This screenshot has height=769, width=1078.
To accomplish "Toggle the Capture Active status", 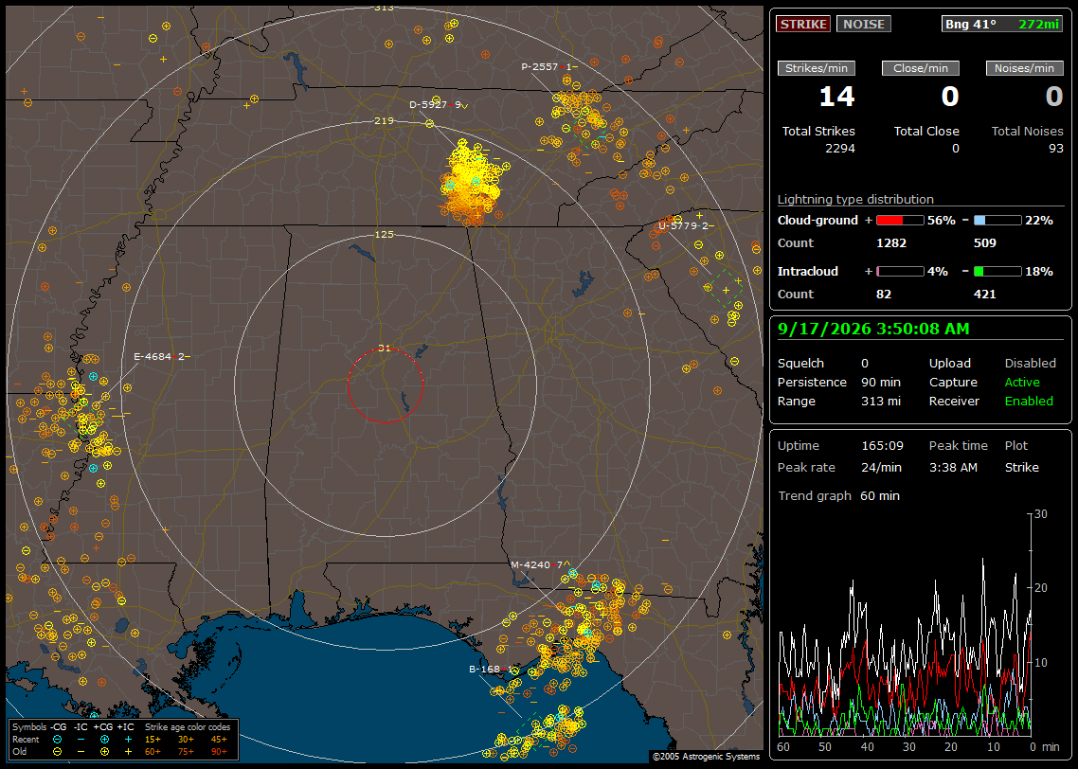I will point(1022,382).
